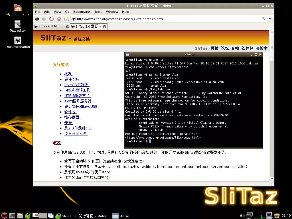The image size is (292, 219).
Task: Click the computer tray icon
Action: click(x=269, y=215)
